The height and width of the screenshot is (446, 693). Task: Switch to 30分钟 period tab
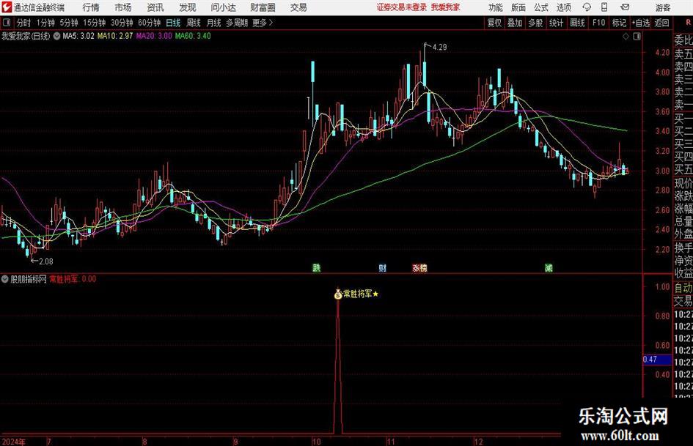tap(122, 23)
